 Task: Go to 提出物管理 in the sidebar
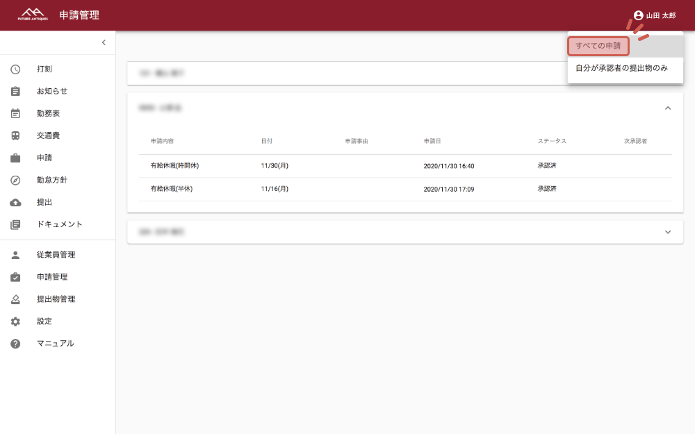56,299
